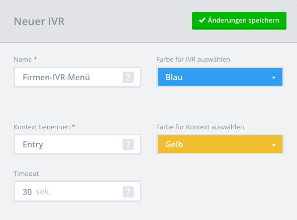This screenshot has height=220, width=297.
Task: Click the red asterisk beside Kontext benennen
Action: point(73,126)
